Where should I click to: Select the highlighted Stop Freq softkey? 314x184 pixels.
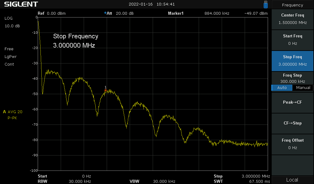coord(292,61)
